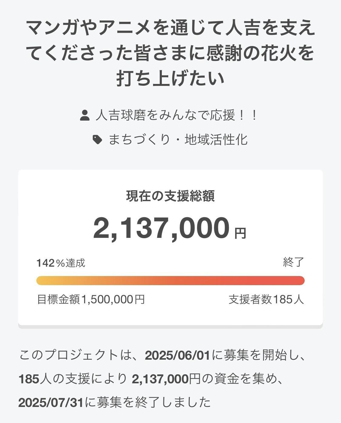
Task: Click the orange funding progress bar
Action: (170, 281)
